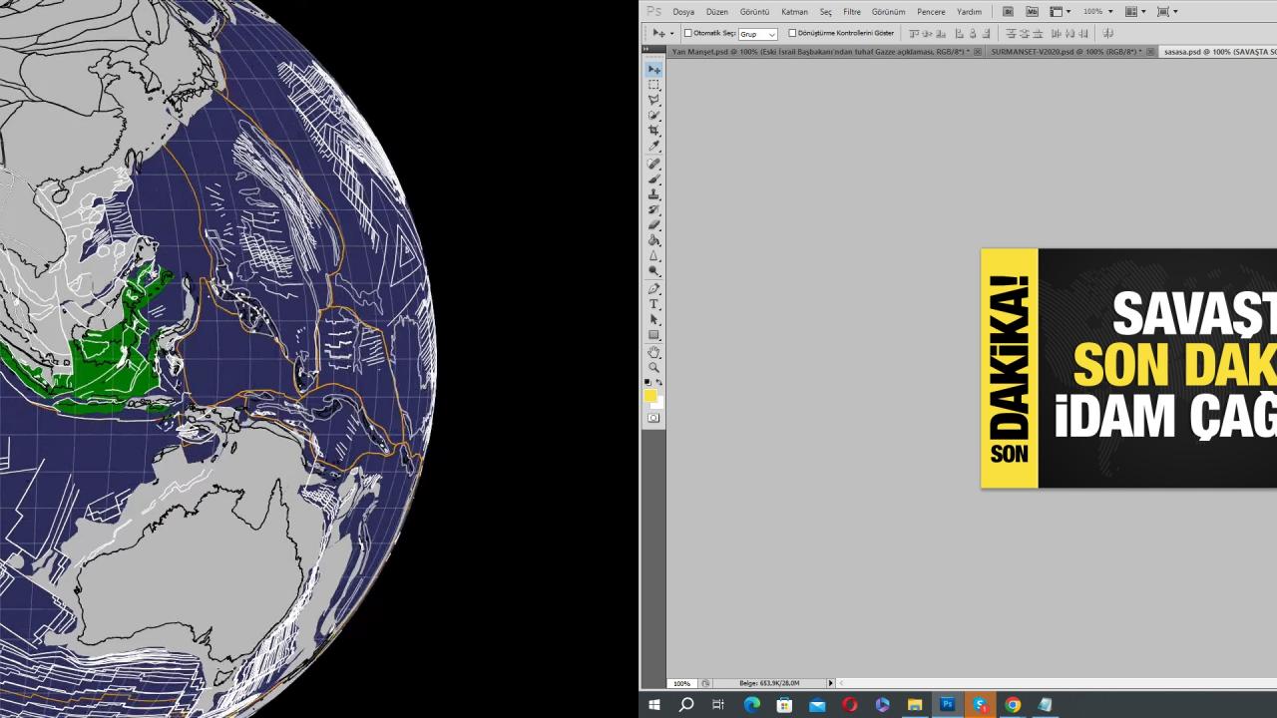This screenshot has width=1277, height=718.
Task: Select the Type (T) tool
Action: click(x=653, y=304)
